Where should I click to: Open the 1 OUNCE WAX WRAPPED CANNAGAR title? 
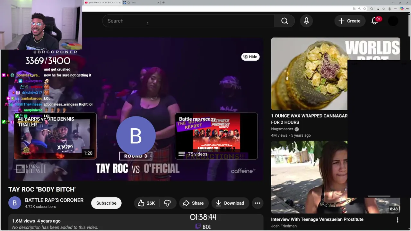(309, 119)
